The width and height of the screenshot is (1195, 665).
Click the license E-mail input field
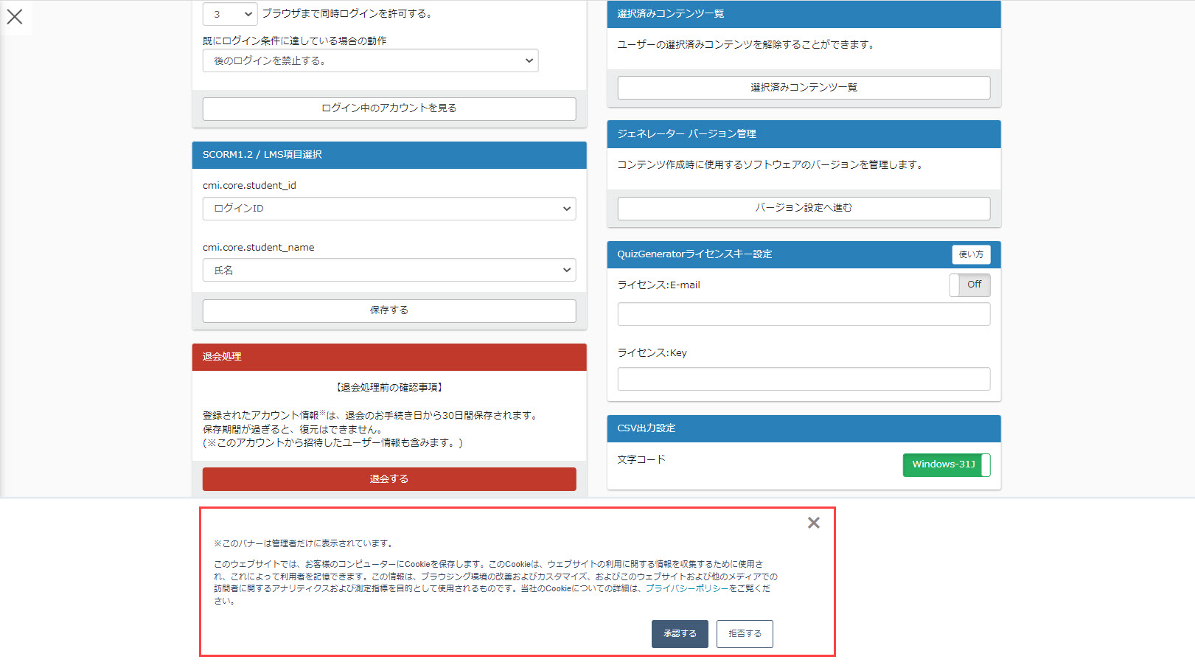pyautogui.click(x=804, y=315)
